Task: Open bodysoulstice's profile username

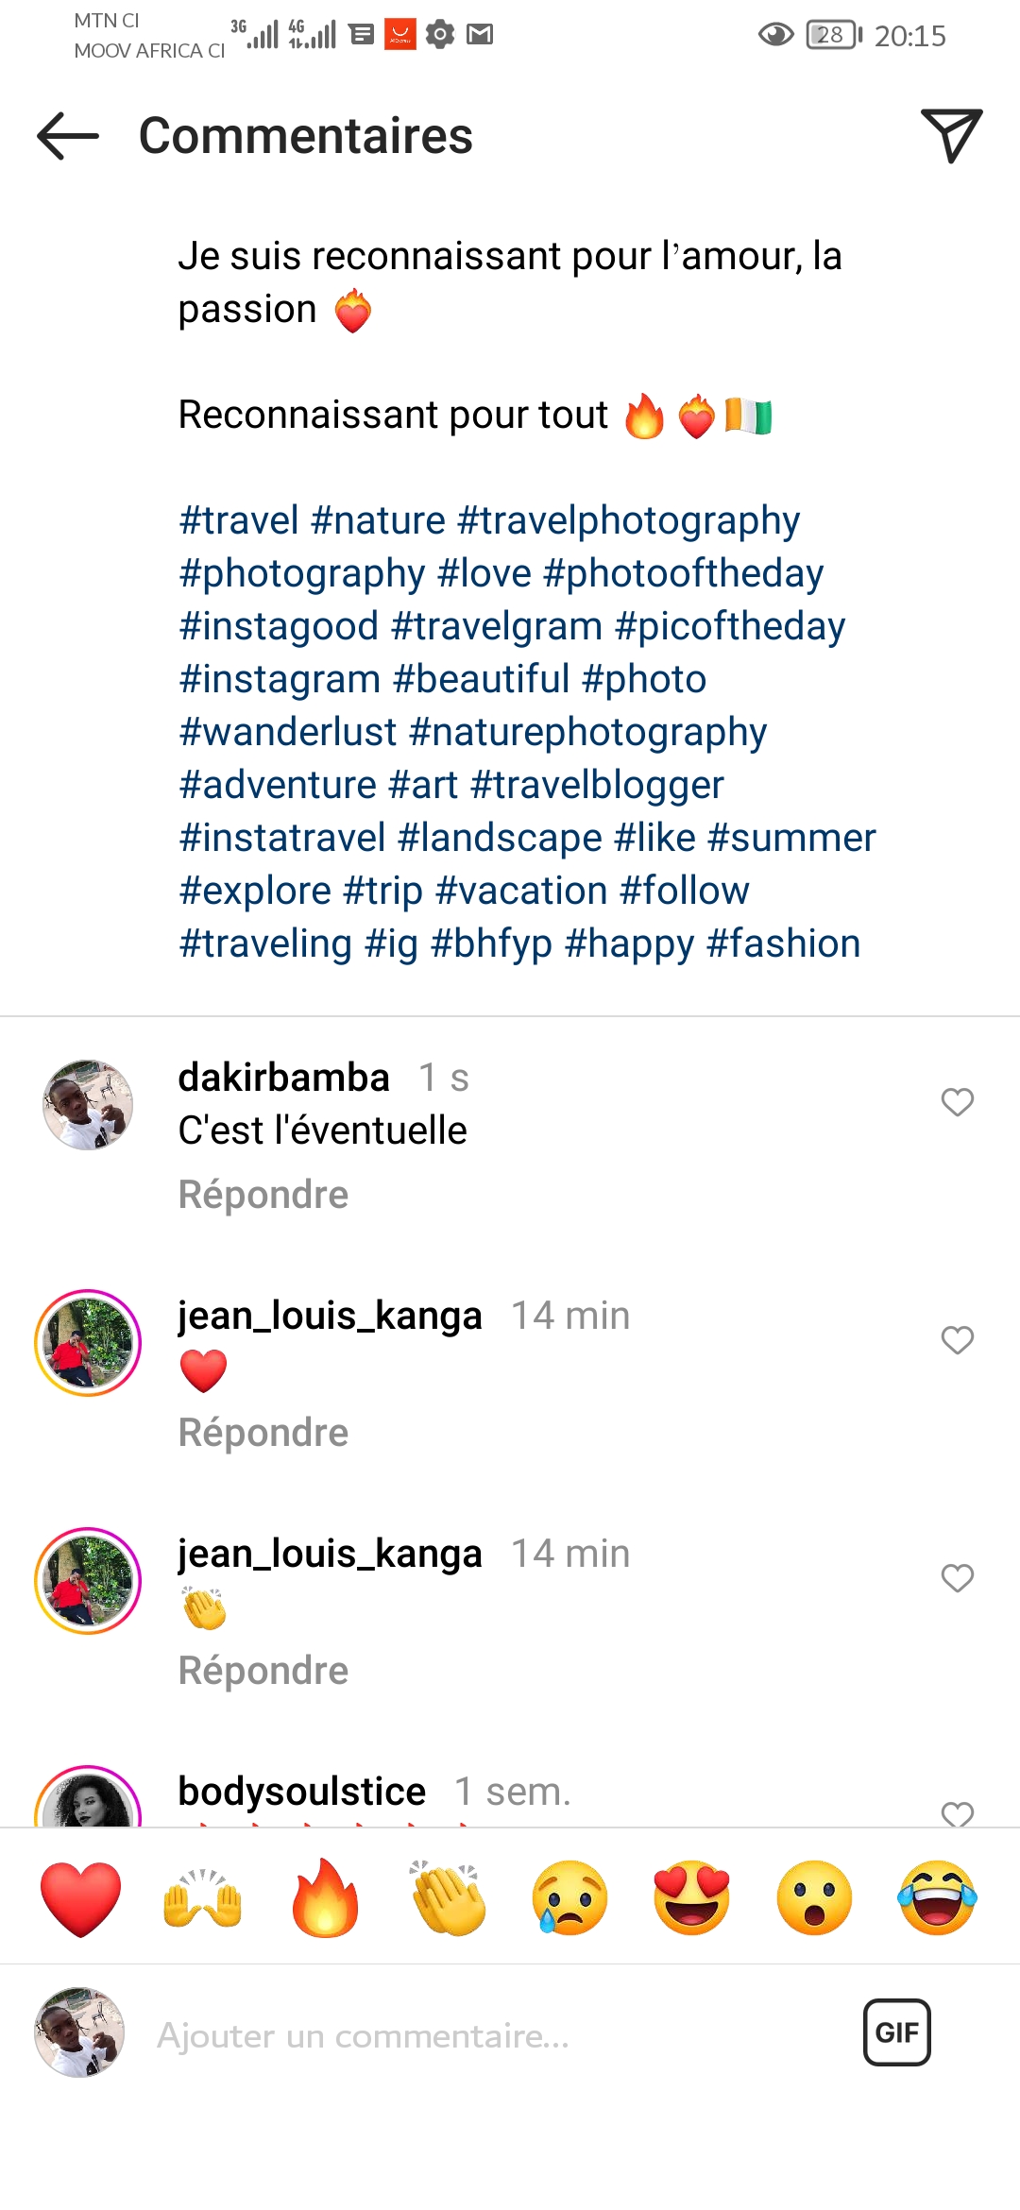Action: (302, 1792)
